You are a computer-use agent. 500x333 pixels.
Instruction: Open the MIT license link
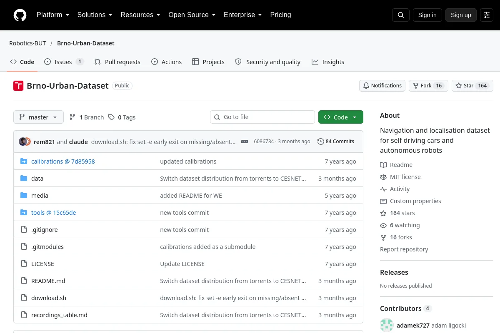click(405, 177)
